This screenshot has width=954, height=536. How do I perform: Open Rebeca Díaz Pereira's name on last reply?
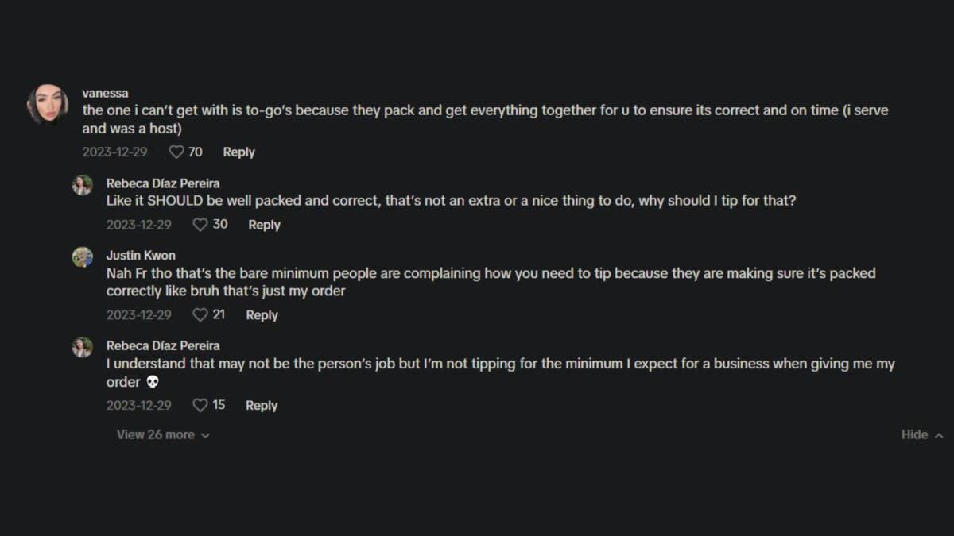(163, 345)
